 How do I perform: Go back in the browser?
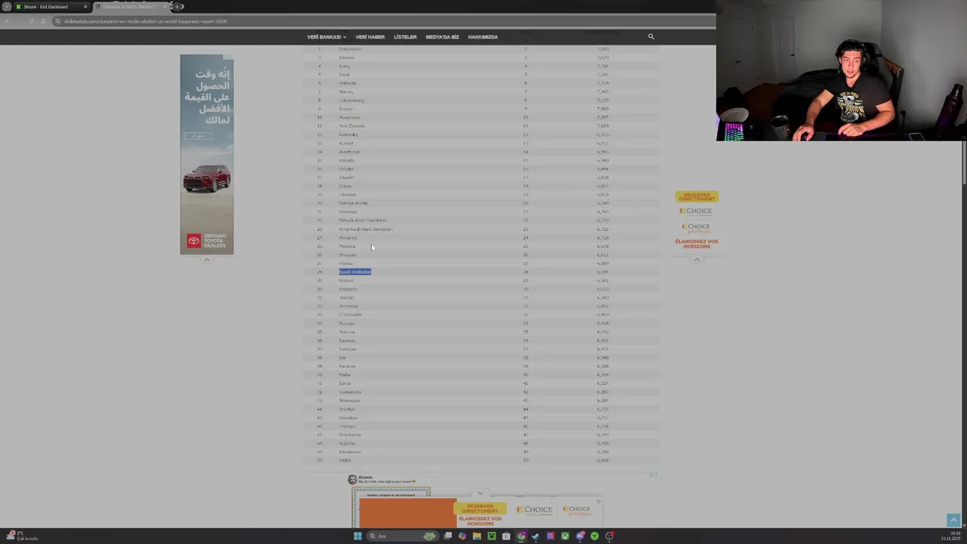pos(7,21)
